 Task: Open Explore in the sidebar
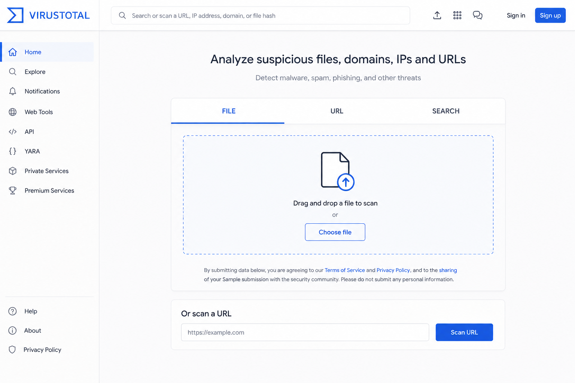pos(48,72)
